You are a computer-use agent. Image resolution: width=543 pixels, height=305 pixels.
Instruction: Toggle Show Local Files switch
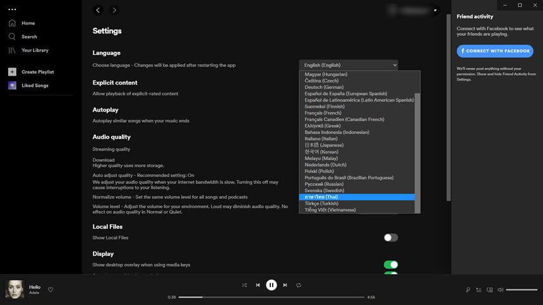[x=391, y=238]
